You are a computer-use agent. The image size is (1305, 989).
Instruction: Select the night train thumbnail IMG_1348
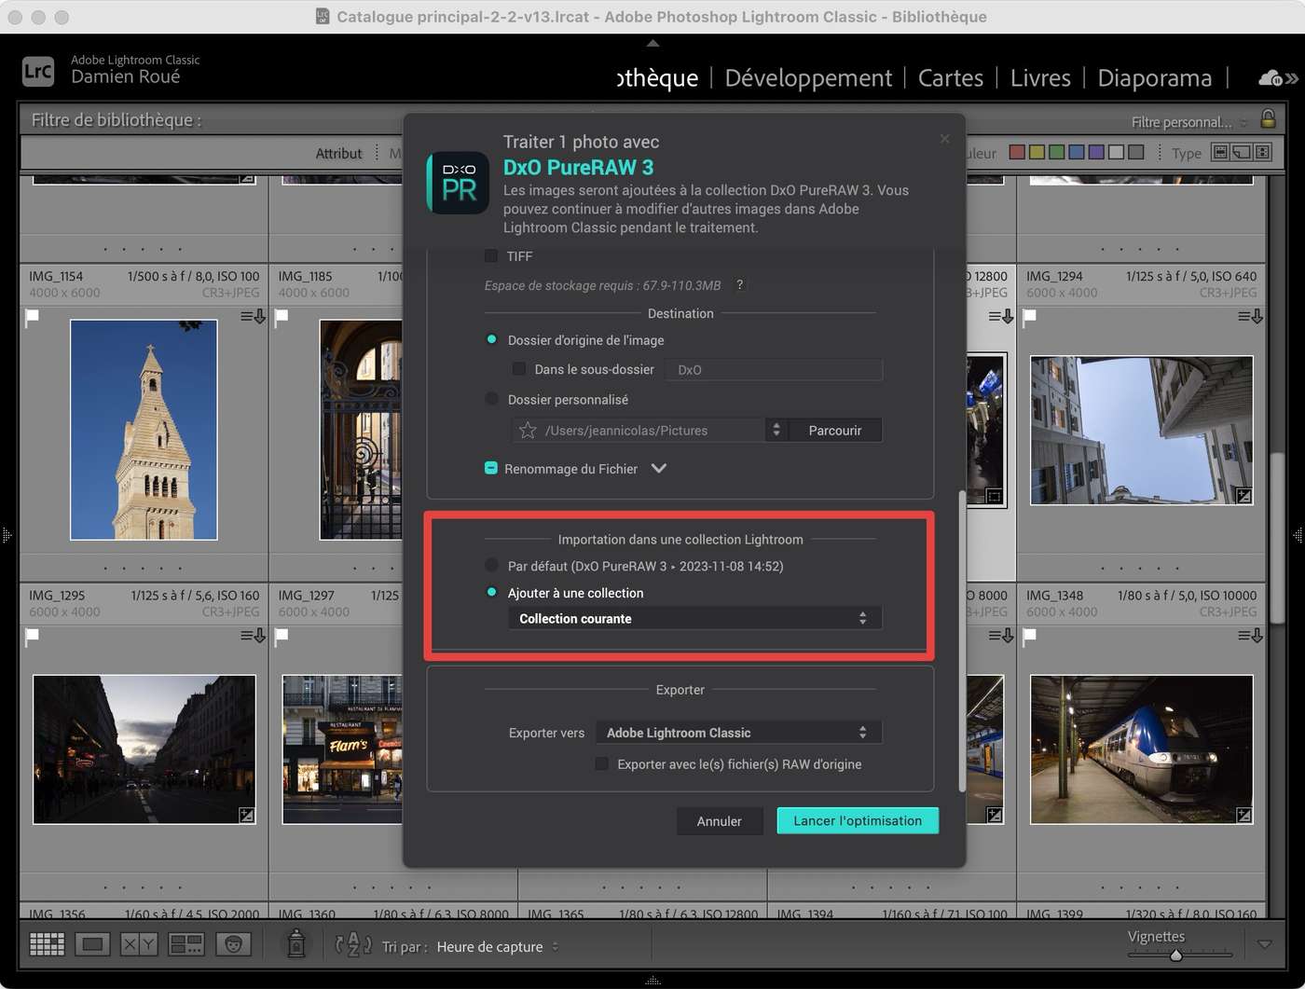(1141, 749)
